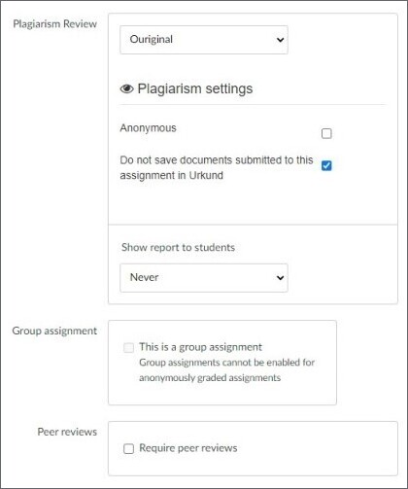Click the Plagiarism settings heading
408x489 pixels.
[195, 88]
